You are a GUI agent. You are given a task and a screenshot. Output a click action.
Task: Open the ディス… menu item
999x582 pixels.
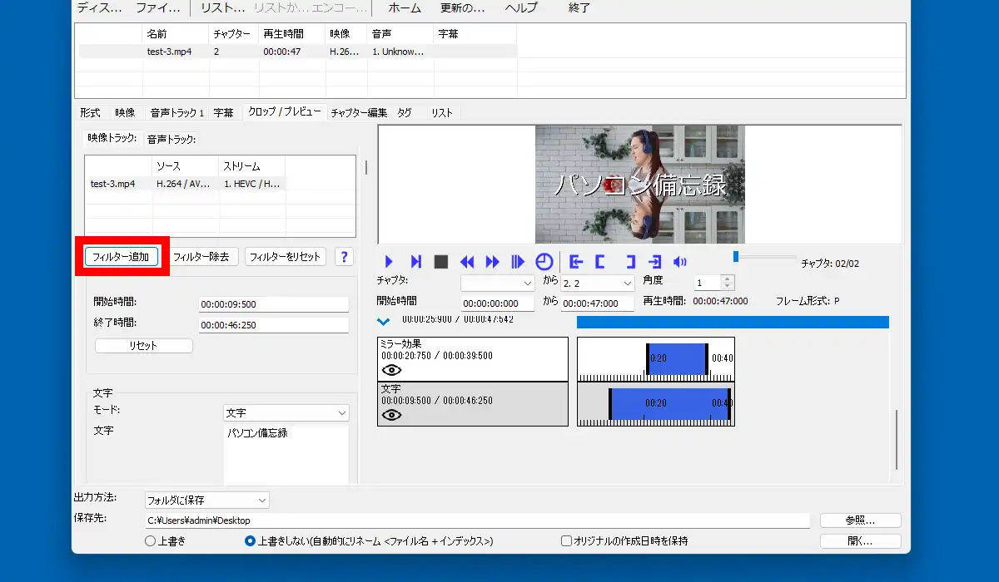pos(99,8)
